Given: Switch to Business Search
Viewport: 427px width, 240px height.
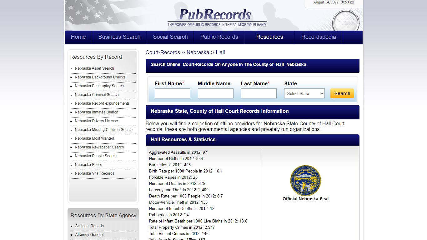Looking at the screenshot, I should point(119,37).
